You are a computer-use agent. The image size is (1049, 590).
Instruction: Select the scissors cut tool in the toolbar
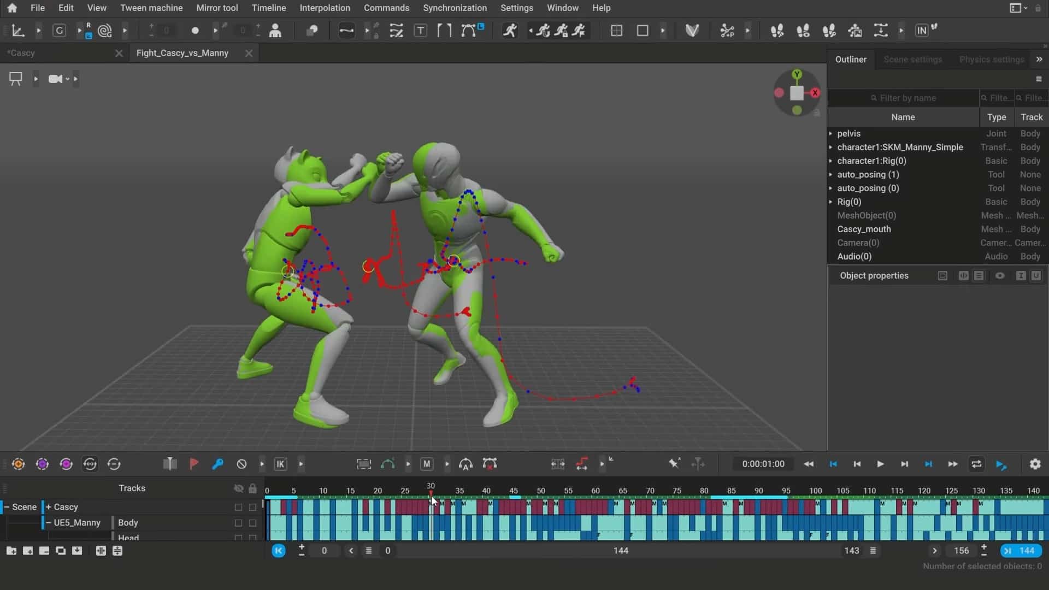coord(727,31)
